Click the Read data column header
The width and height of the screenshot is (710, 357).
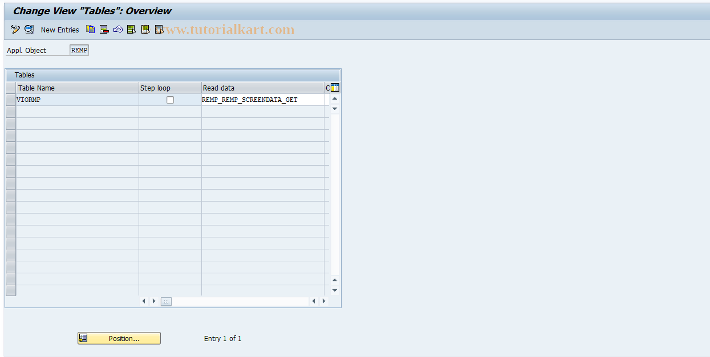(x=263, y=88)
